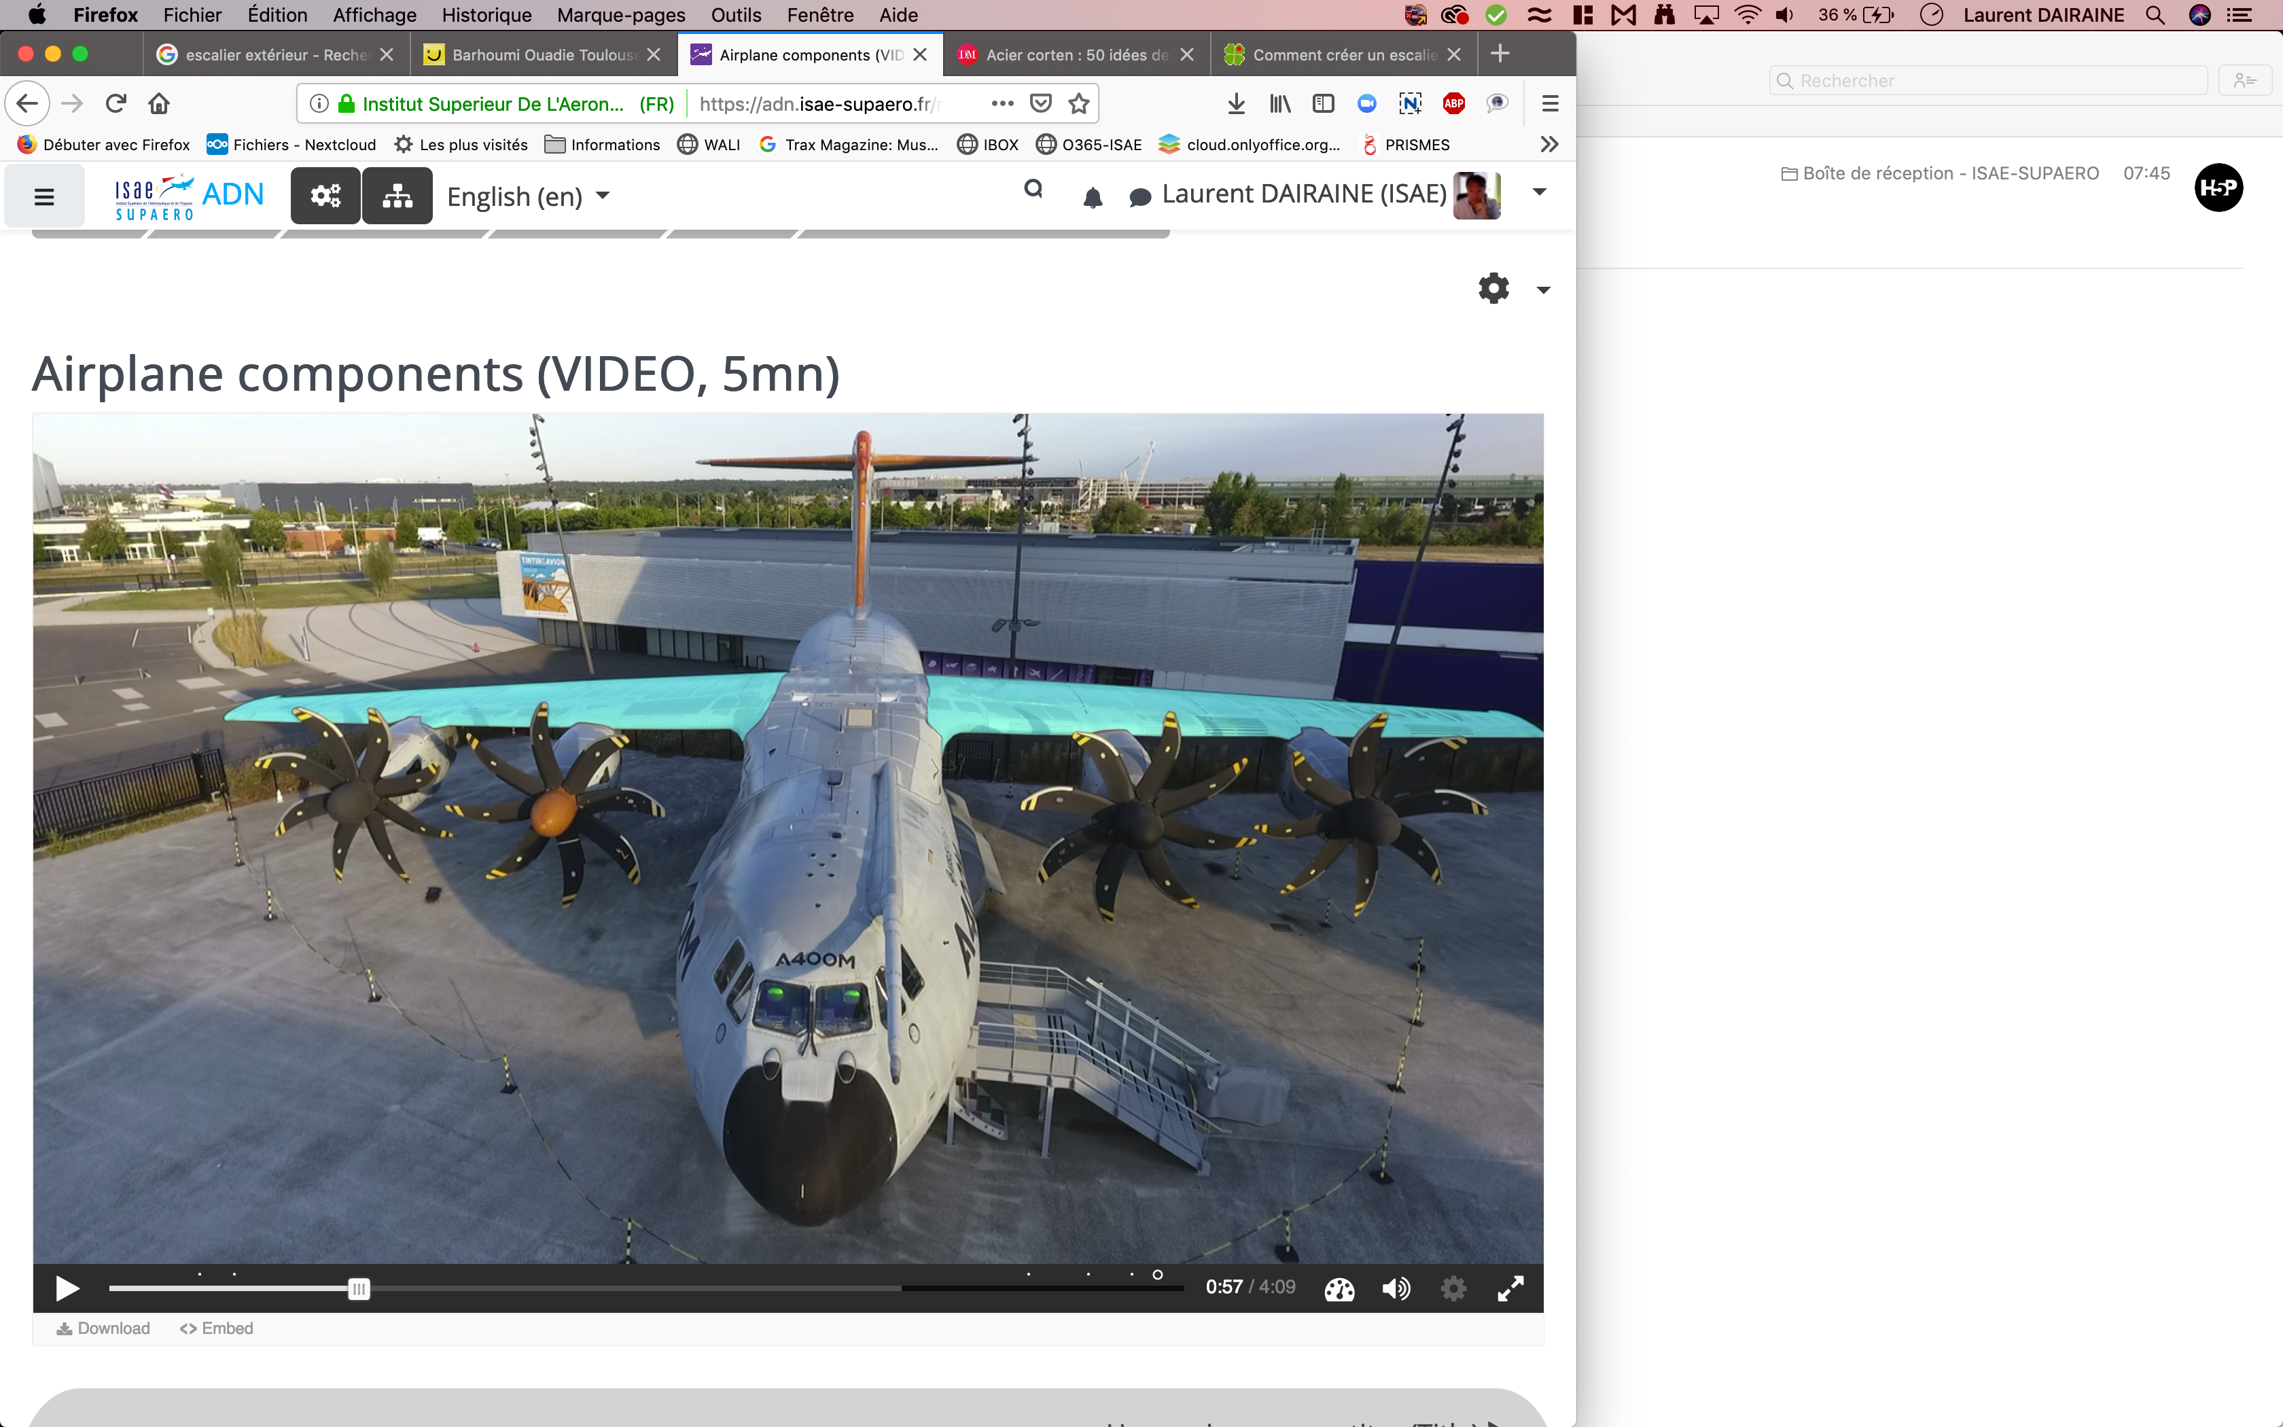The width and height of the screenshot is (2283, 1427).
Task: Expand the dropdown arrow beside the gear
Action: [1543, 289]
